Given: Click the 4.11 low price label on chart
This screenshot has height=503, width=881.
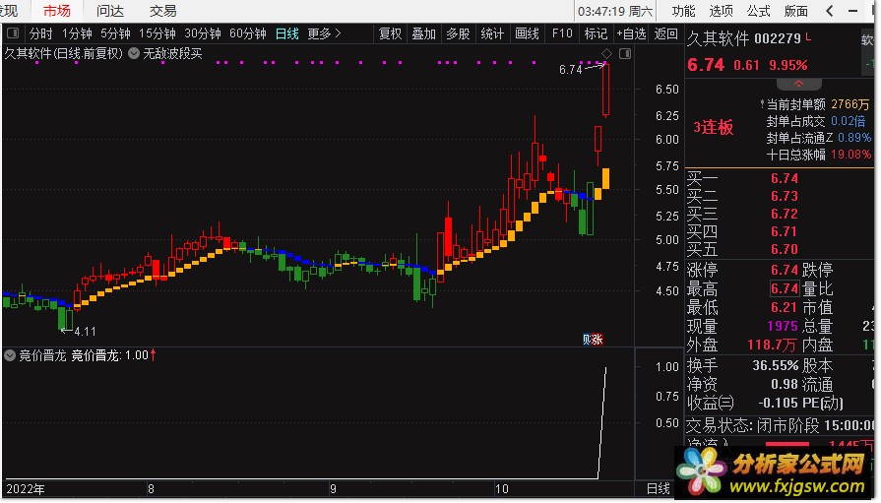Looking at the screenshot, I should 85,332.
